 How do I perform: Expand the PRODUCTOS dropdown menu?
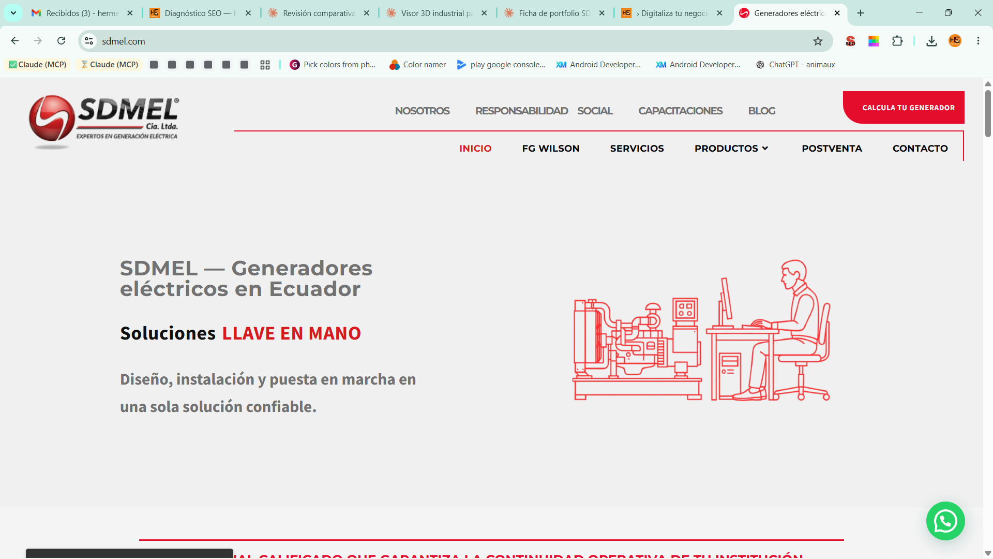click(x=731, y=149)
